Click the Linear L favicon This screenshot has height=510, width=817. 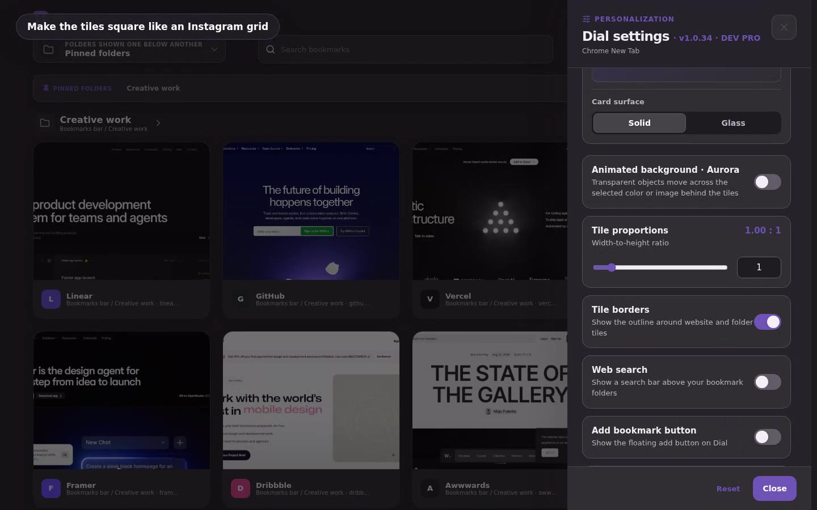point(51,299)
